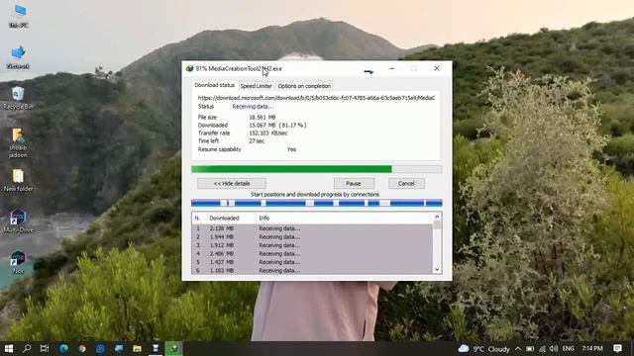Screen dimensions: 634x356
Task: Click the Resume capability value Yes
Action: [291, 149]
